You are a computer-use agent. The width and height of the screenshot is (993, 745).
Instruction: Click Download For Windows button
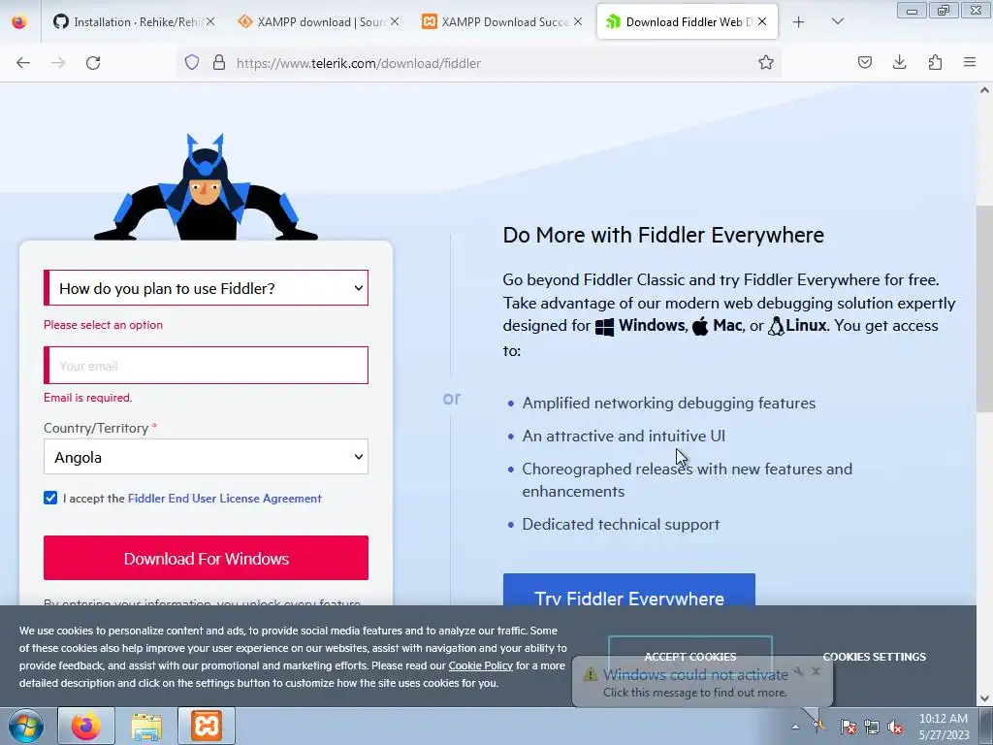pyautogui.click(x=206, y=558)
